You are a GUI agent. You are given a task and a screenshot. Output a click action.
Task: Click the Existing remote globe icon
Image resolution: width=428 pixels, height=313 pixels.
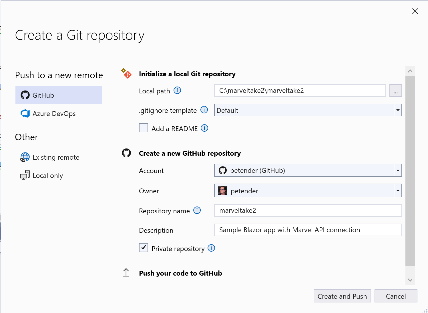pyautogui.click(x=25, y=157)
